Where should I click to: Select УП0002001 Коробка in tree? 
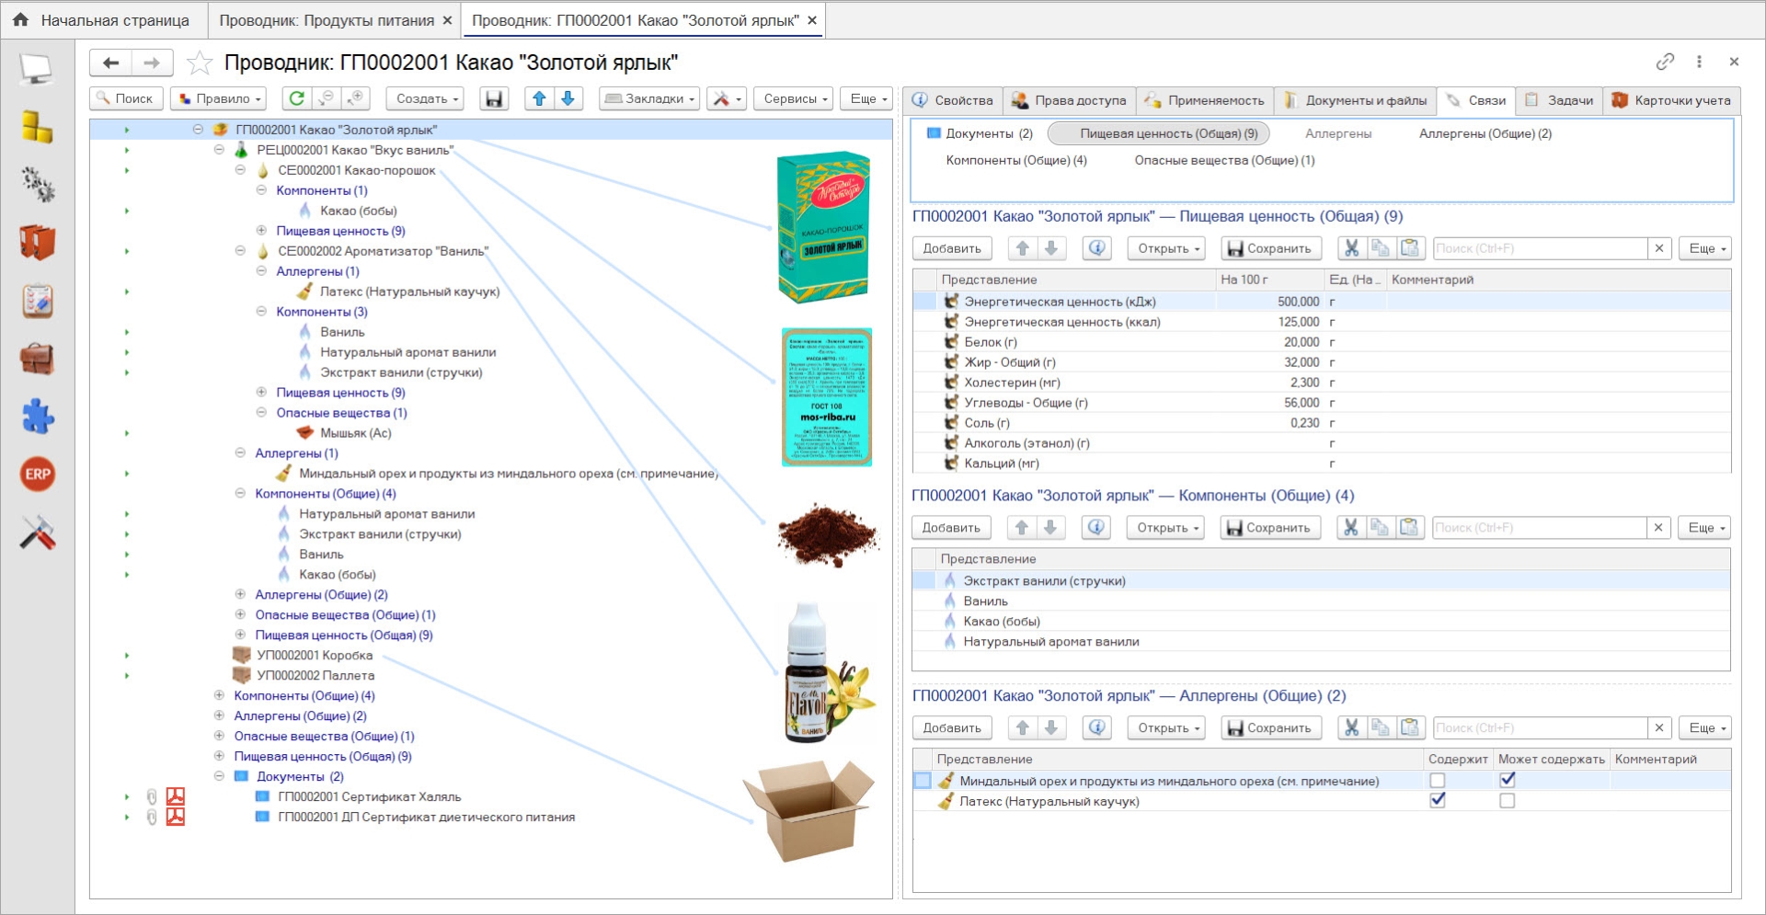pyautogui.click(x=315, y=656)
